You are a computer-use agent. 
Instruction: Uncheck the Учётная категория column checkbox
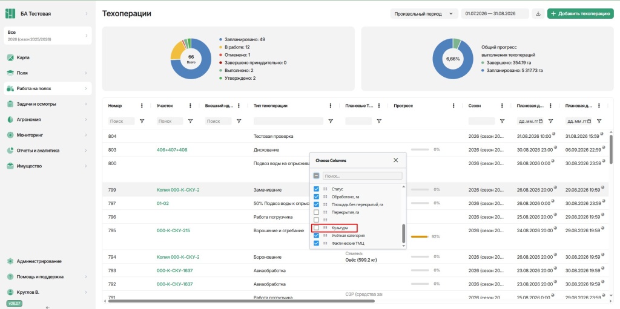(x=316, y=235)
